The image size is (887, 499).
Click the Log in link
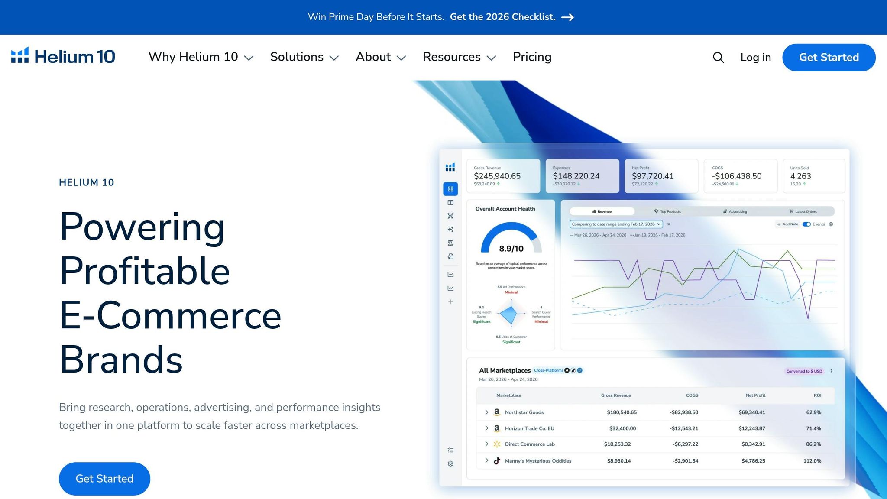click(x=755, y=57)
